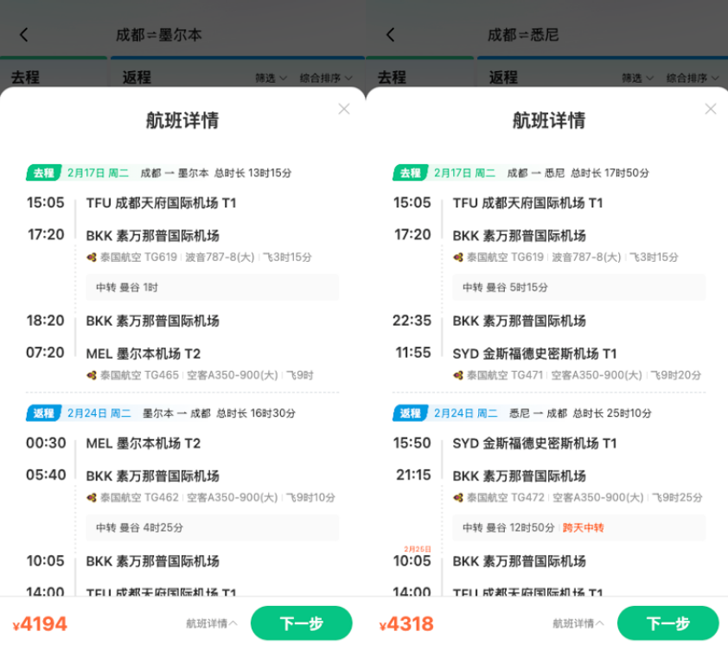
Task: Close the Sydney flight details popup
Action: 710,109
